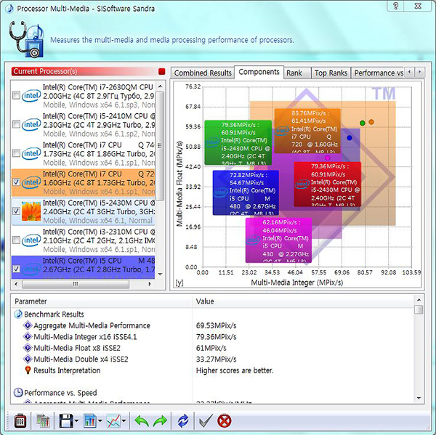Open the line graph dropdown arrow
Viewport: 436px width, 435px height.
(124, 421)
